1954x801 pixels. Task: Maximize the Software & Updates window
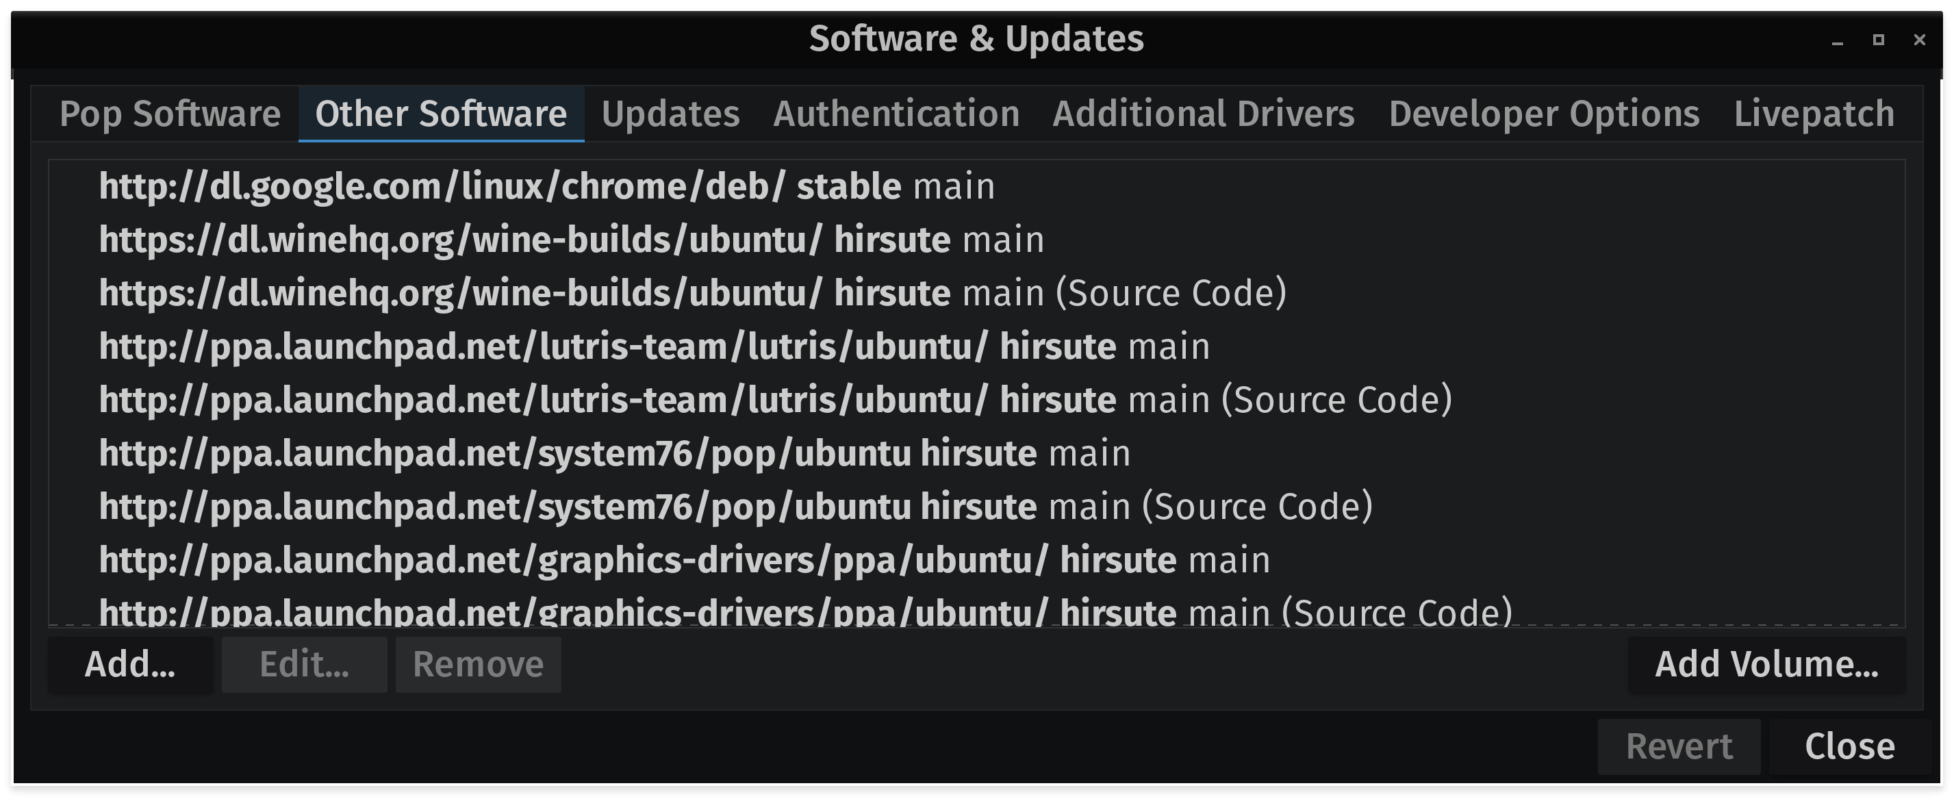click(1878, 40)
